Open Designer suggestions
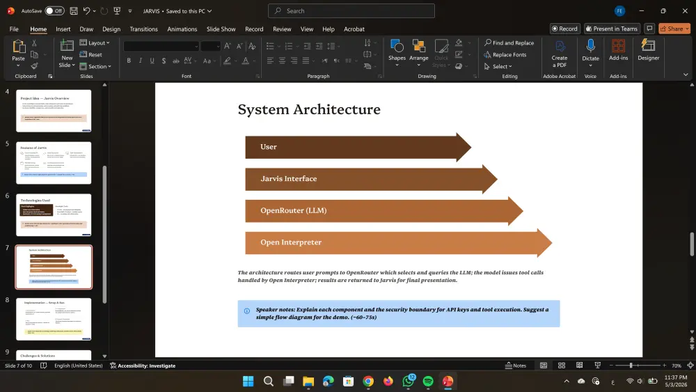The width and height of the screenshot is (696, 392). point(649,49)
